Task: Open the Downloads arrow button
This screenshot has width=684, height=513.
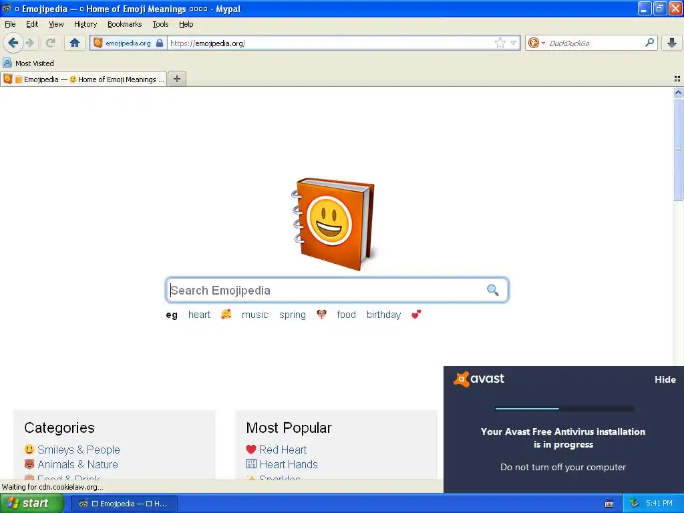Action: tap(672, 43)
